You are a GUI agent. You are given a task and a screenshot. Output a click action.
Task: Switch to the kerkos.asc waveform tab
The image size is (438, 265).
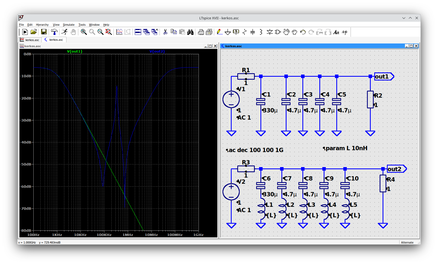[x=30, y=40]
